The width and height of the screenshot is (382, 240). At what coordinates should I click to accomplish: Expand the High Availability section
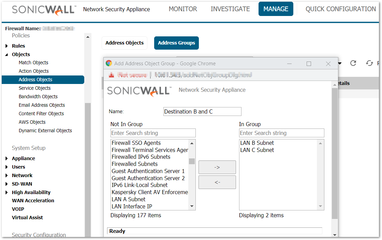click(x=6, y=193)
